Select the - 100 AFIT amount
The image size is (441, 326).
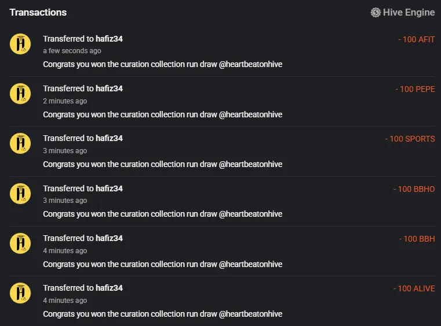point(417,39)
